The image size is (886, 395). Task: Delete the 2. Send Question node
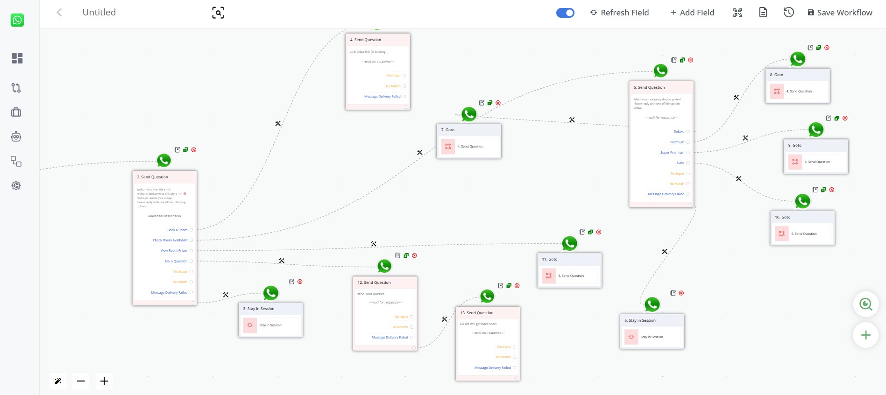[194, 150]
